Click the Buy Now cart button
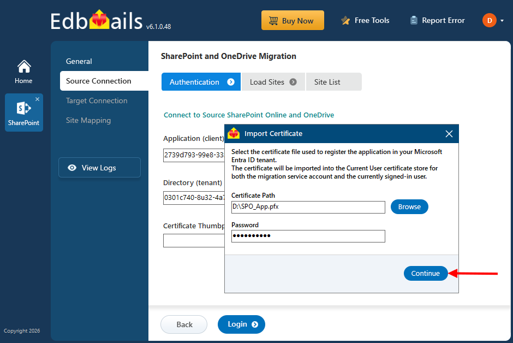The width and height of the screenshot is (513, 343). [293, 21]
